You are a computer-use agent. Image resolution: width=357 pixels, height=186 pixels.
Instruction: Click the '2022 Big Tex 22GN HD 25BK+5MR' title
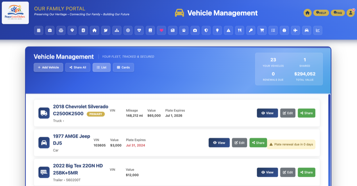pyautogui.click(x=78, y=169)
